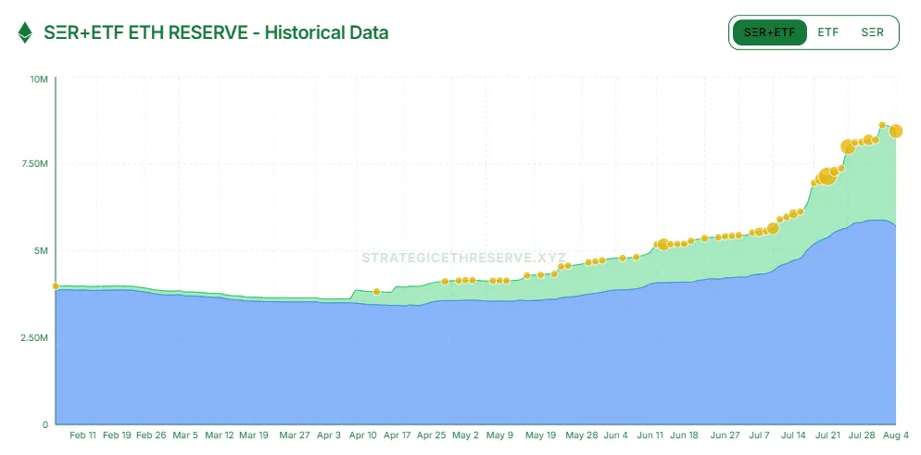Click the STRATEGICETHRESERVE.XYZ watermark
The height and width of the screenshot is (455, 921).
[462, 257]
